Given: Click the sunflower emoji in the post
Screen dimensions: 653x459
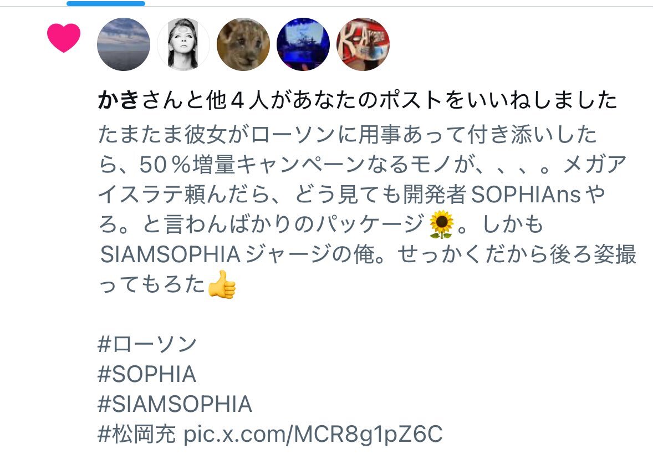Looking at the screenshot, I should (441, 225).
